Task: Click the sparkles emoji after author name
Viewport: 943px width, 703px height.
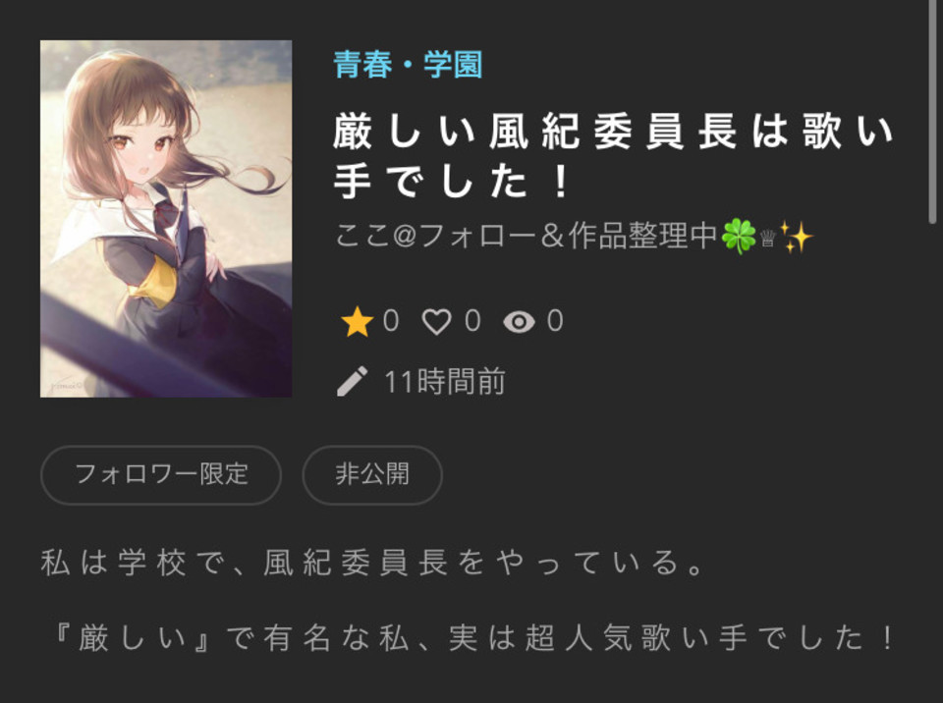Action: 795,237
